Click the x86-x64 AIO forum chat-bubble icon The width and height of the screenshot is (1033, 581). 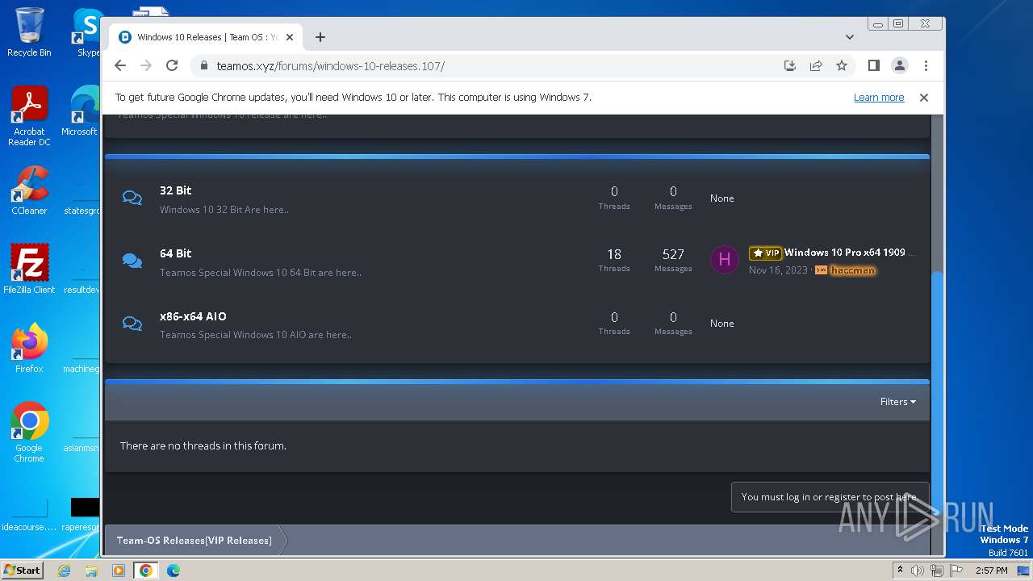click(132, 323)
